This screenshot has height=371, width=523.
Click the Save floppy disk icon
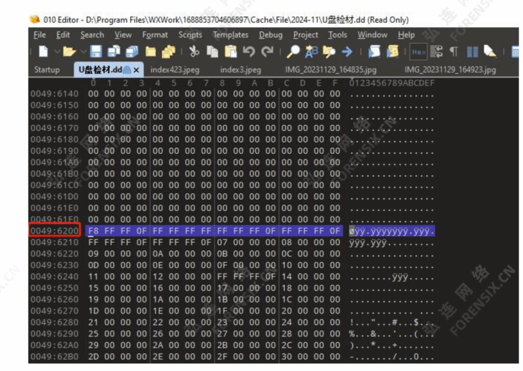[97, 52]
